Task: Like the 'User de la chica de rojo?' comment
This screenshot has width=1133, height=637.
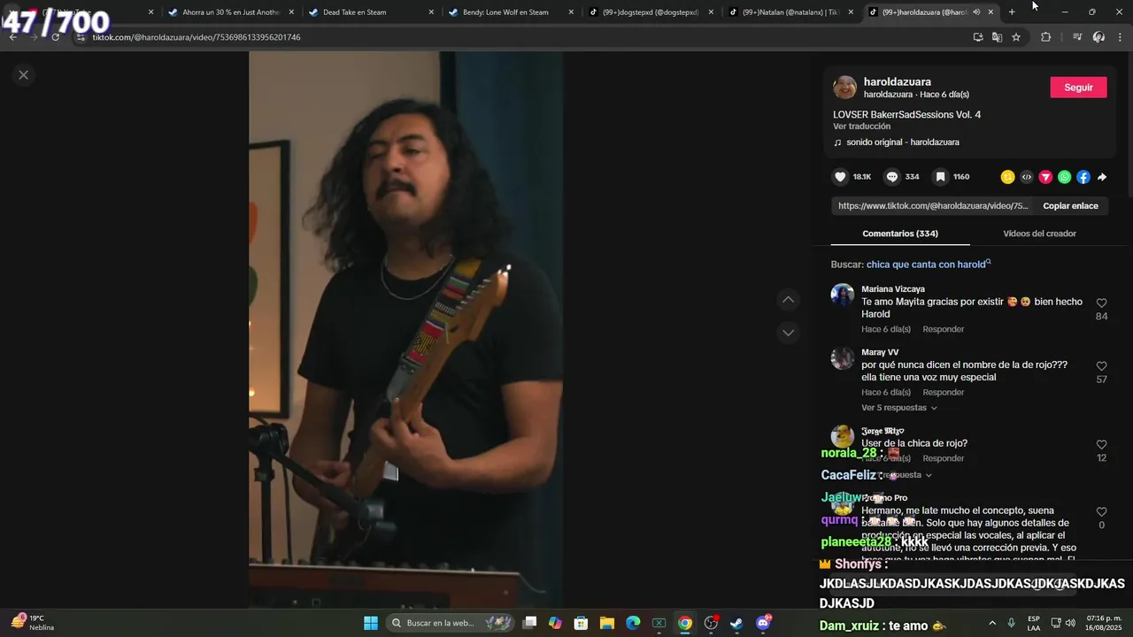Action: (x=1101, y=445)
